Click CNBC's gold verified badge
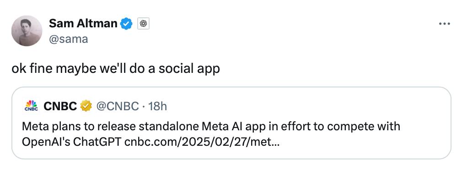462x174 pixels. [86, 106]
